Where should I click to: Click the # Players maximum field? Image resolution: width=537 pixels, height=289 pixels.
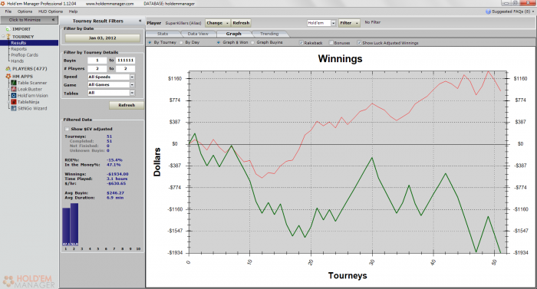[125, 68]
